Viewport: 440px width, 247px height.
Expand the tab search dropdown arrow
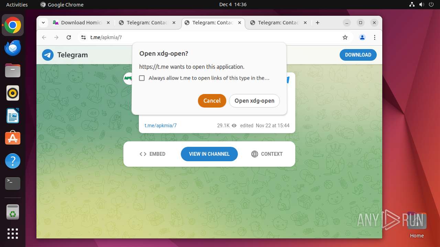(43, 23)
